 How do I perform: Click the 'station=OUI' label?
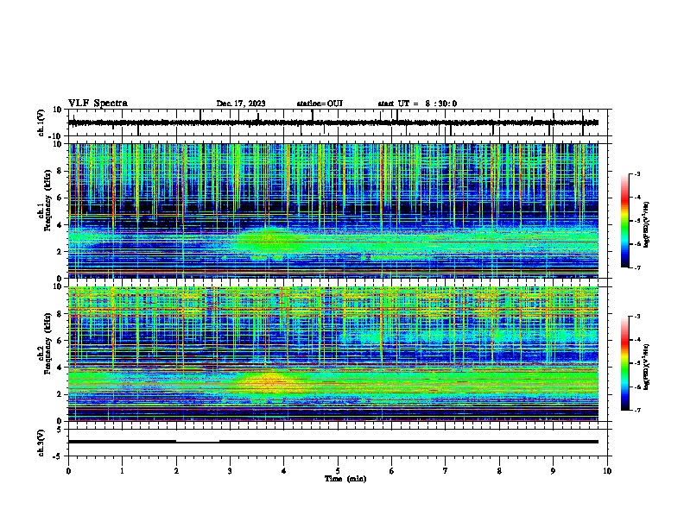click(x=320, y=104)
